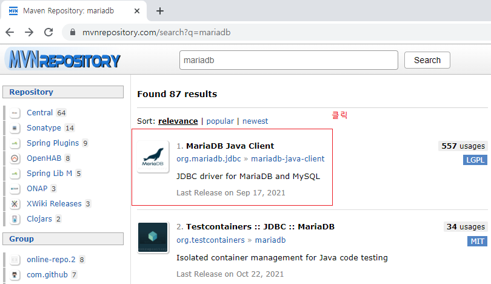491x284 pixels.
Task: Click the online-repo.2 group icon
Action: [x=15, y=260]
